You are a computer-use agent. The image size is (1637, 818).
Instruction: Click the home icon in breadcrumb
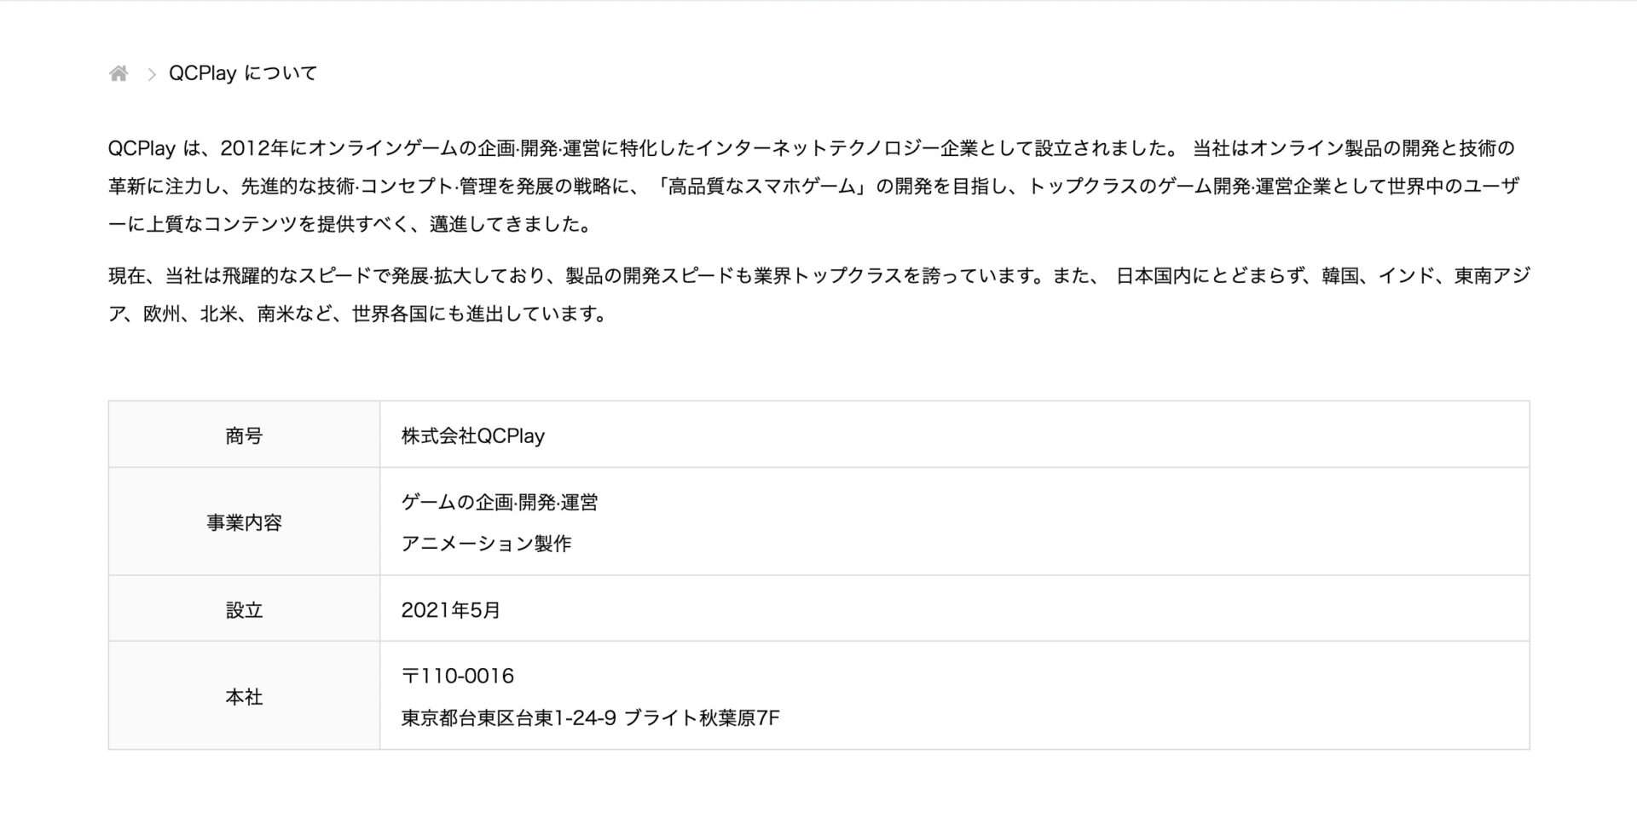[119, 73]
